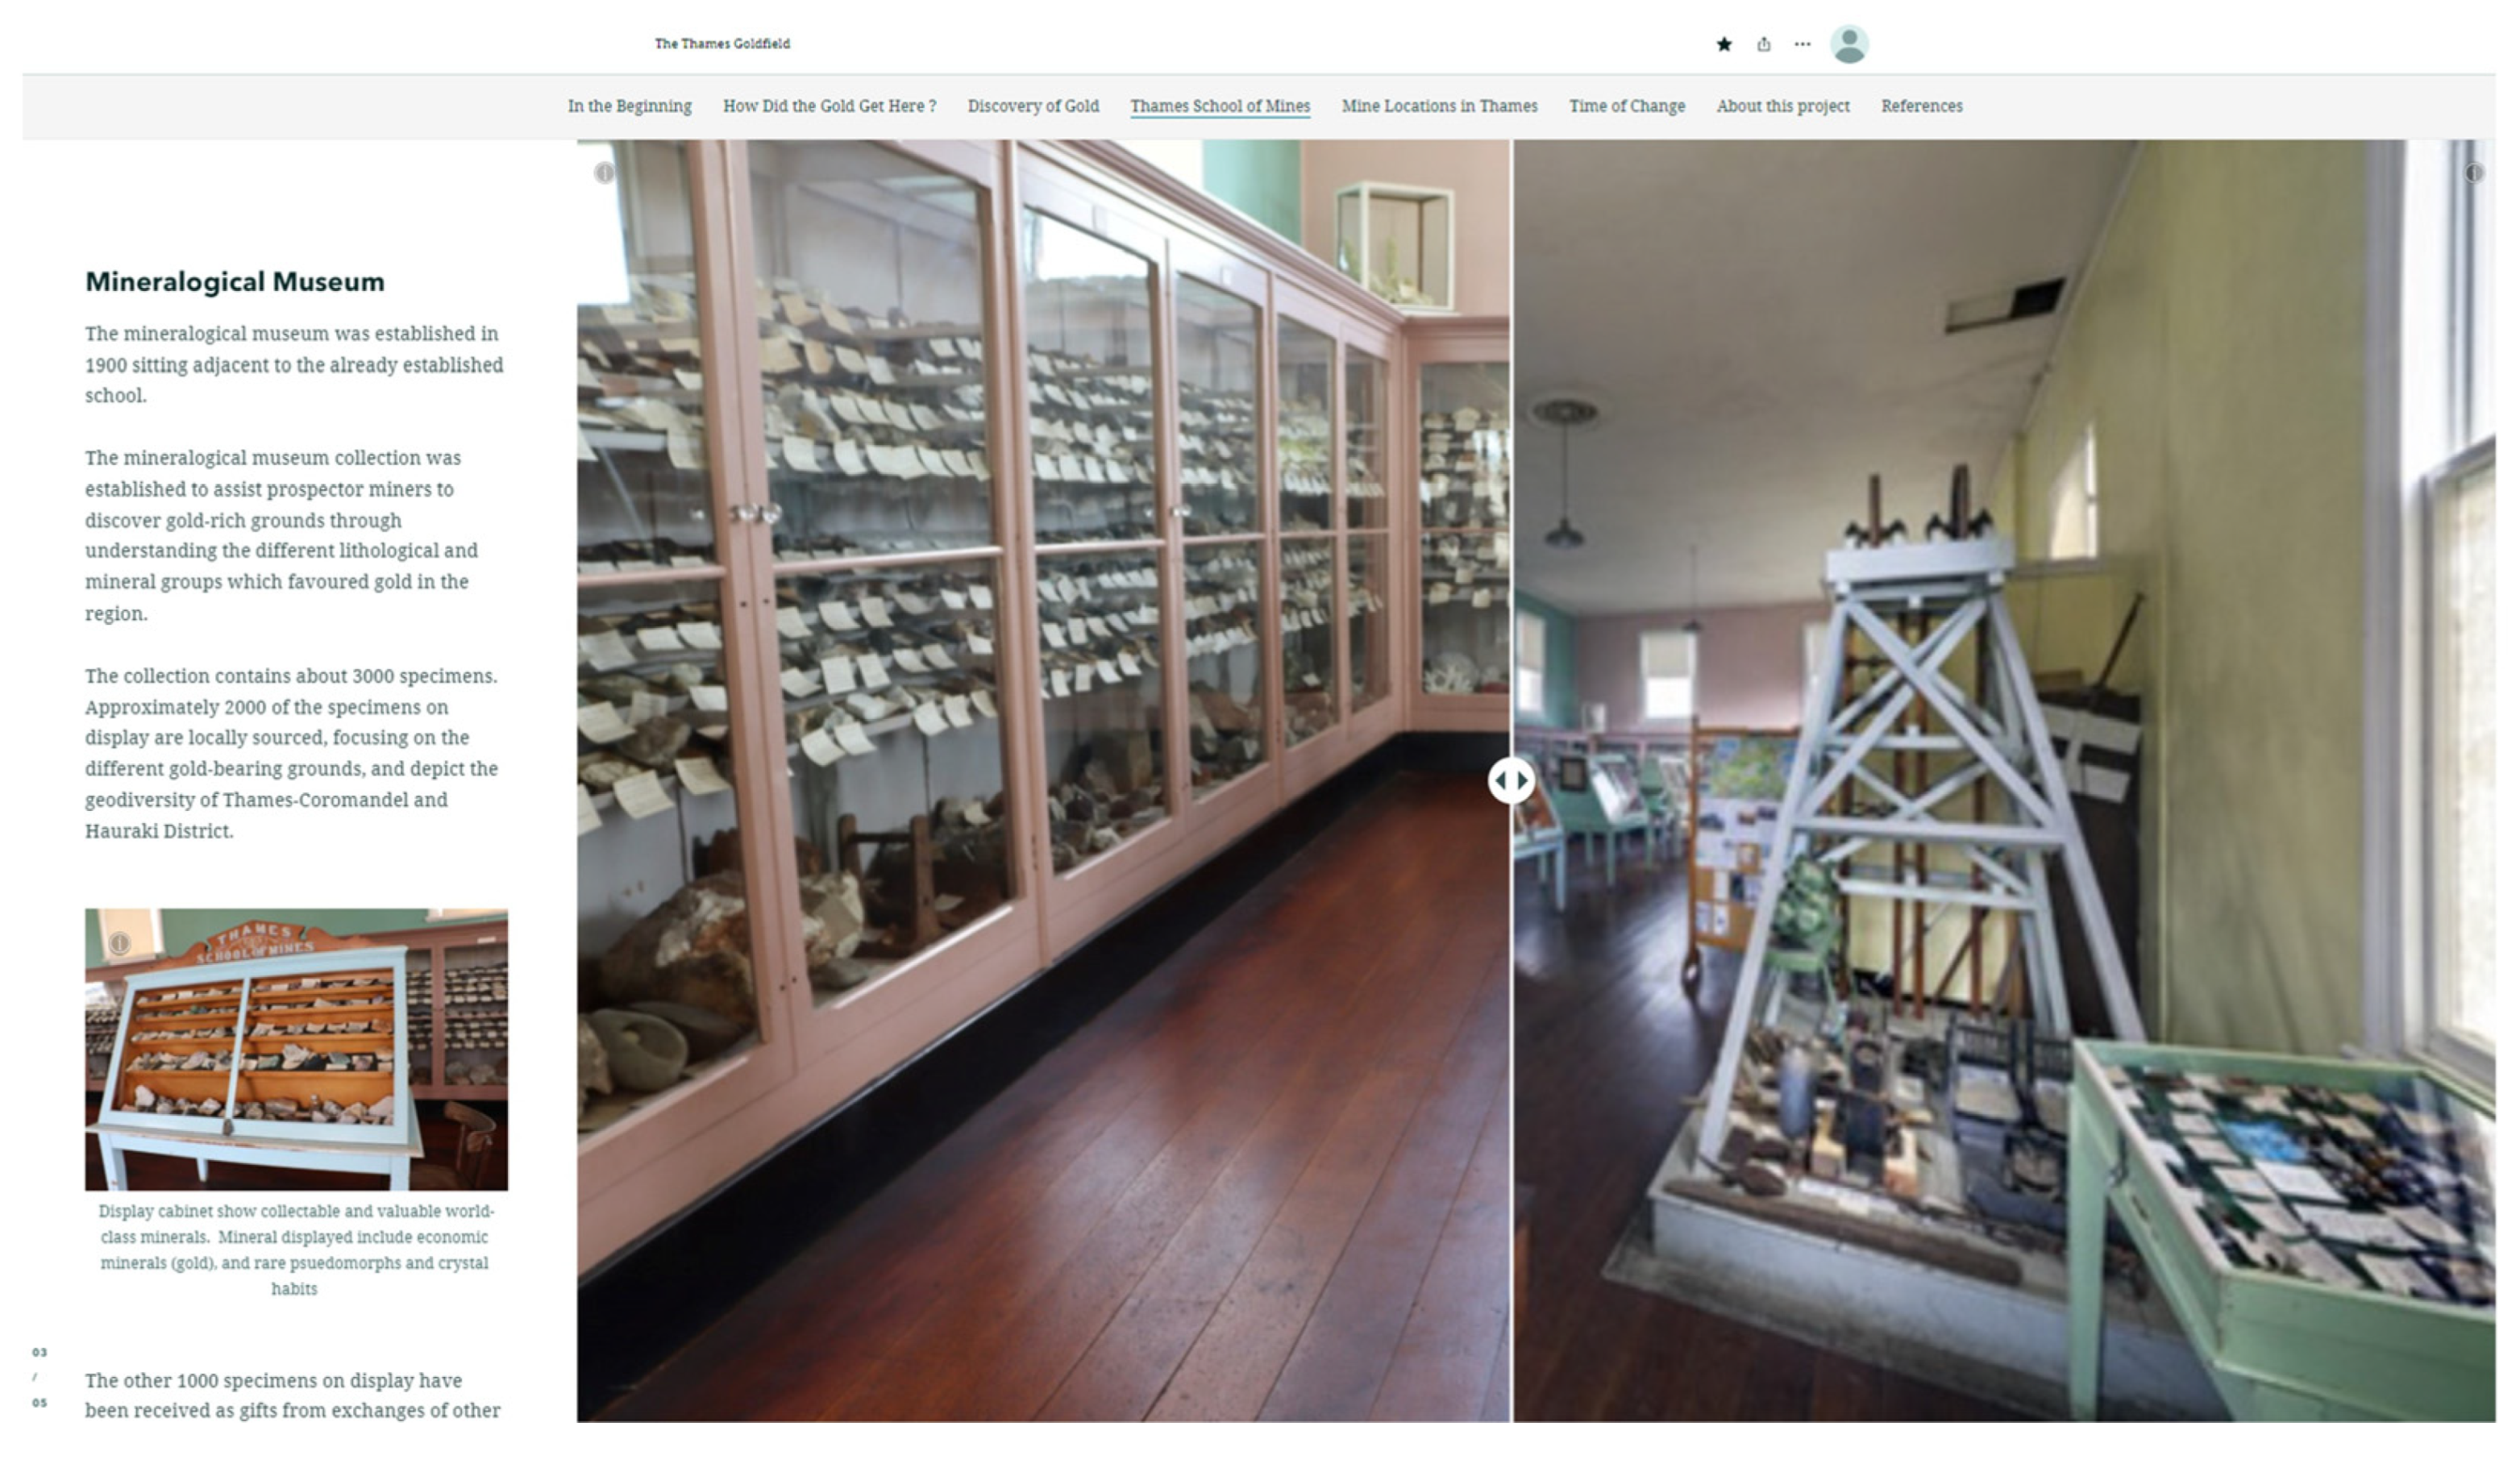Click info icon on display cabinet thumbnail
The height and width of the screenshot is (1468, 2520).
pos(119,942)
